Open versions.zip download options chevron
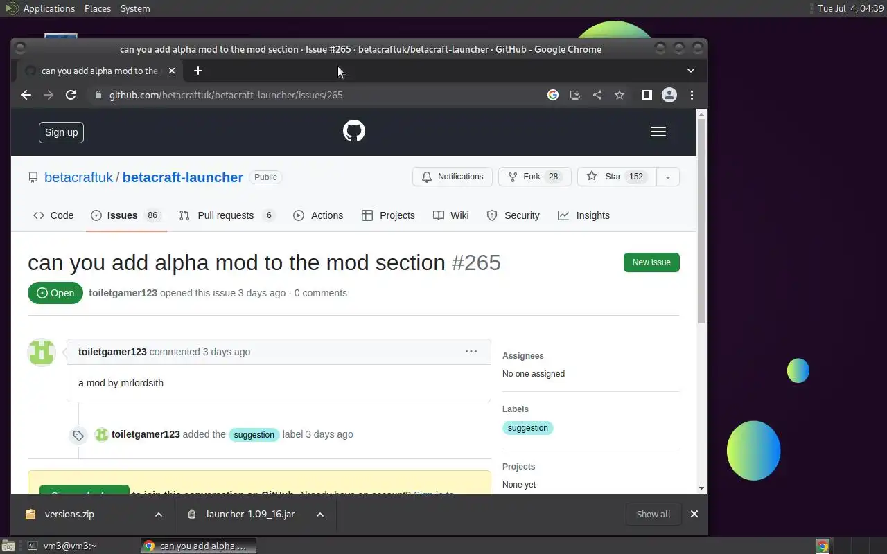This screenshot has width=887, height=554. tap(159, 515)
